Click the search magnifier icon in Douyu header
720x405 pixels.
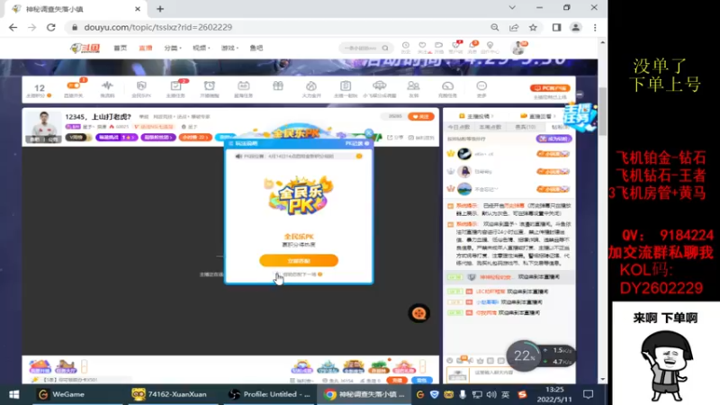click(385, 48)
